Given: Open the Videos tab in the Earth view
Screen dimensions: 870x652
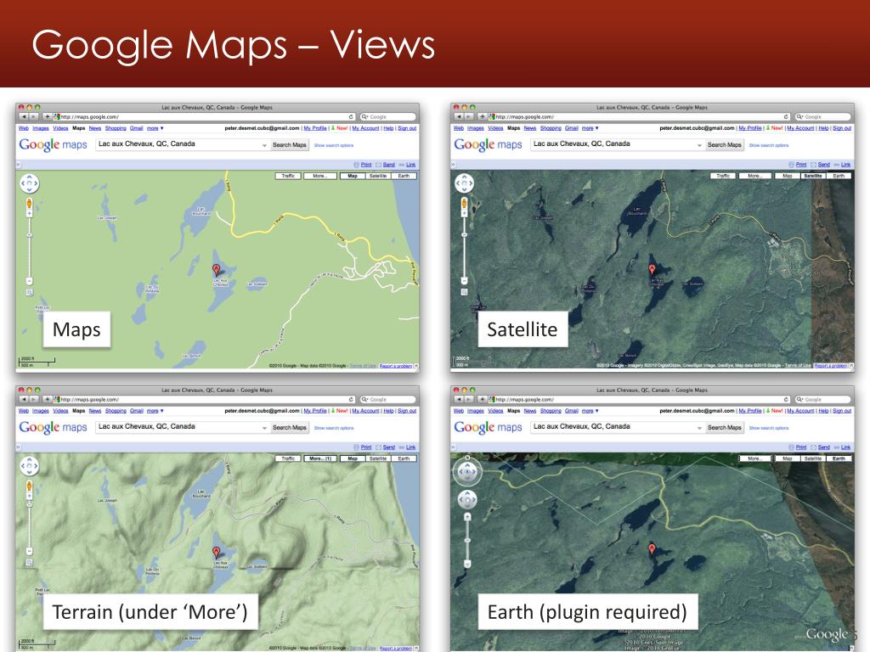Looking at the screenshot, I should tap(495, 412).
